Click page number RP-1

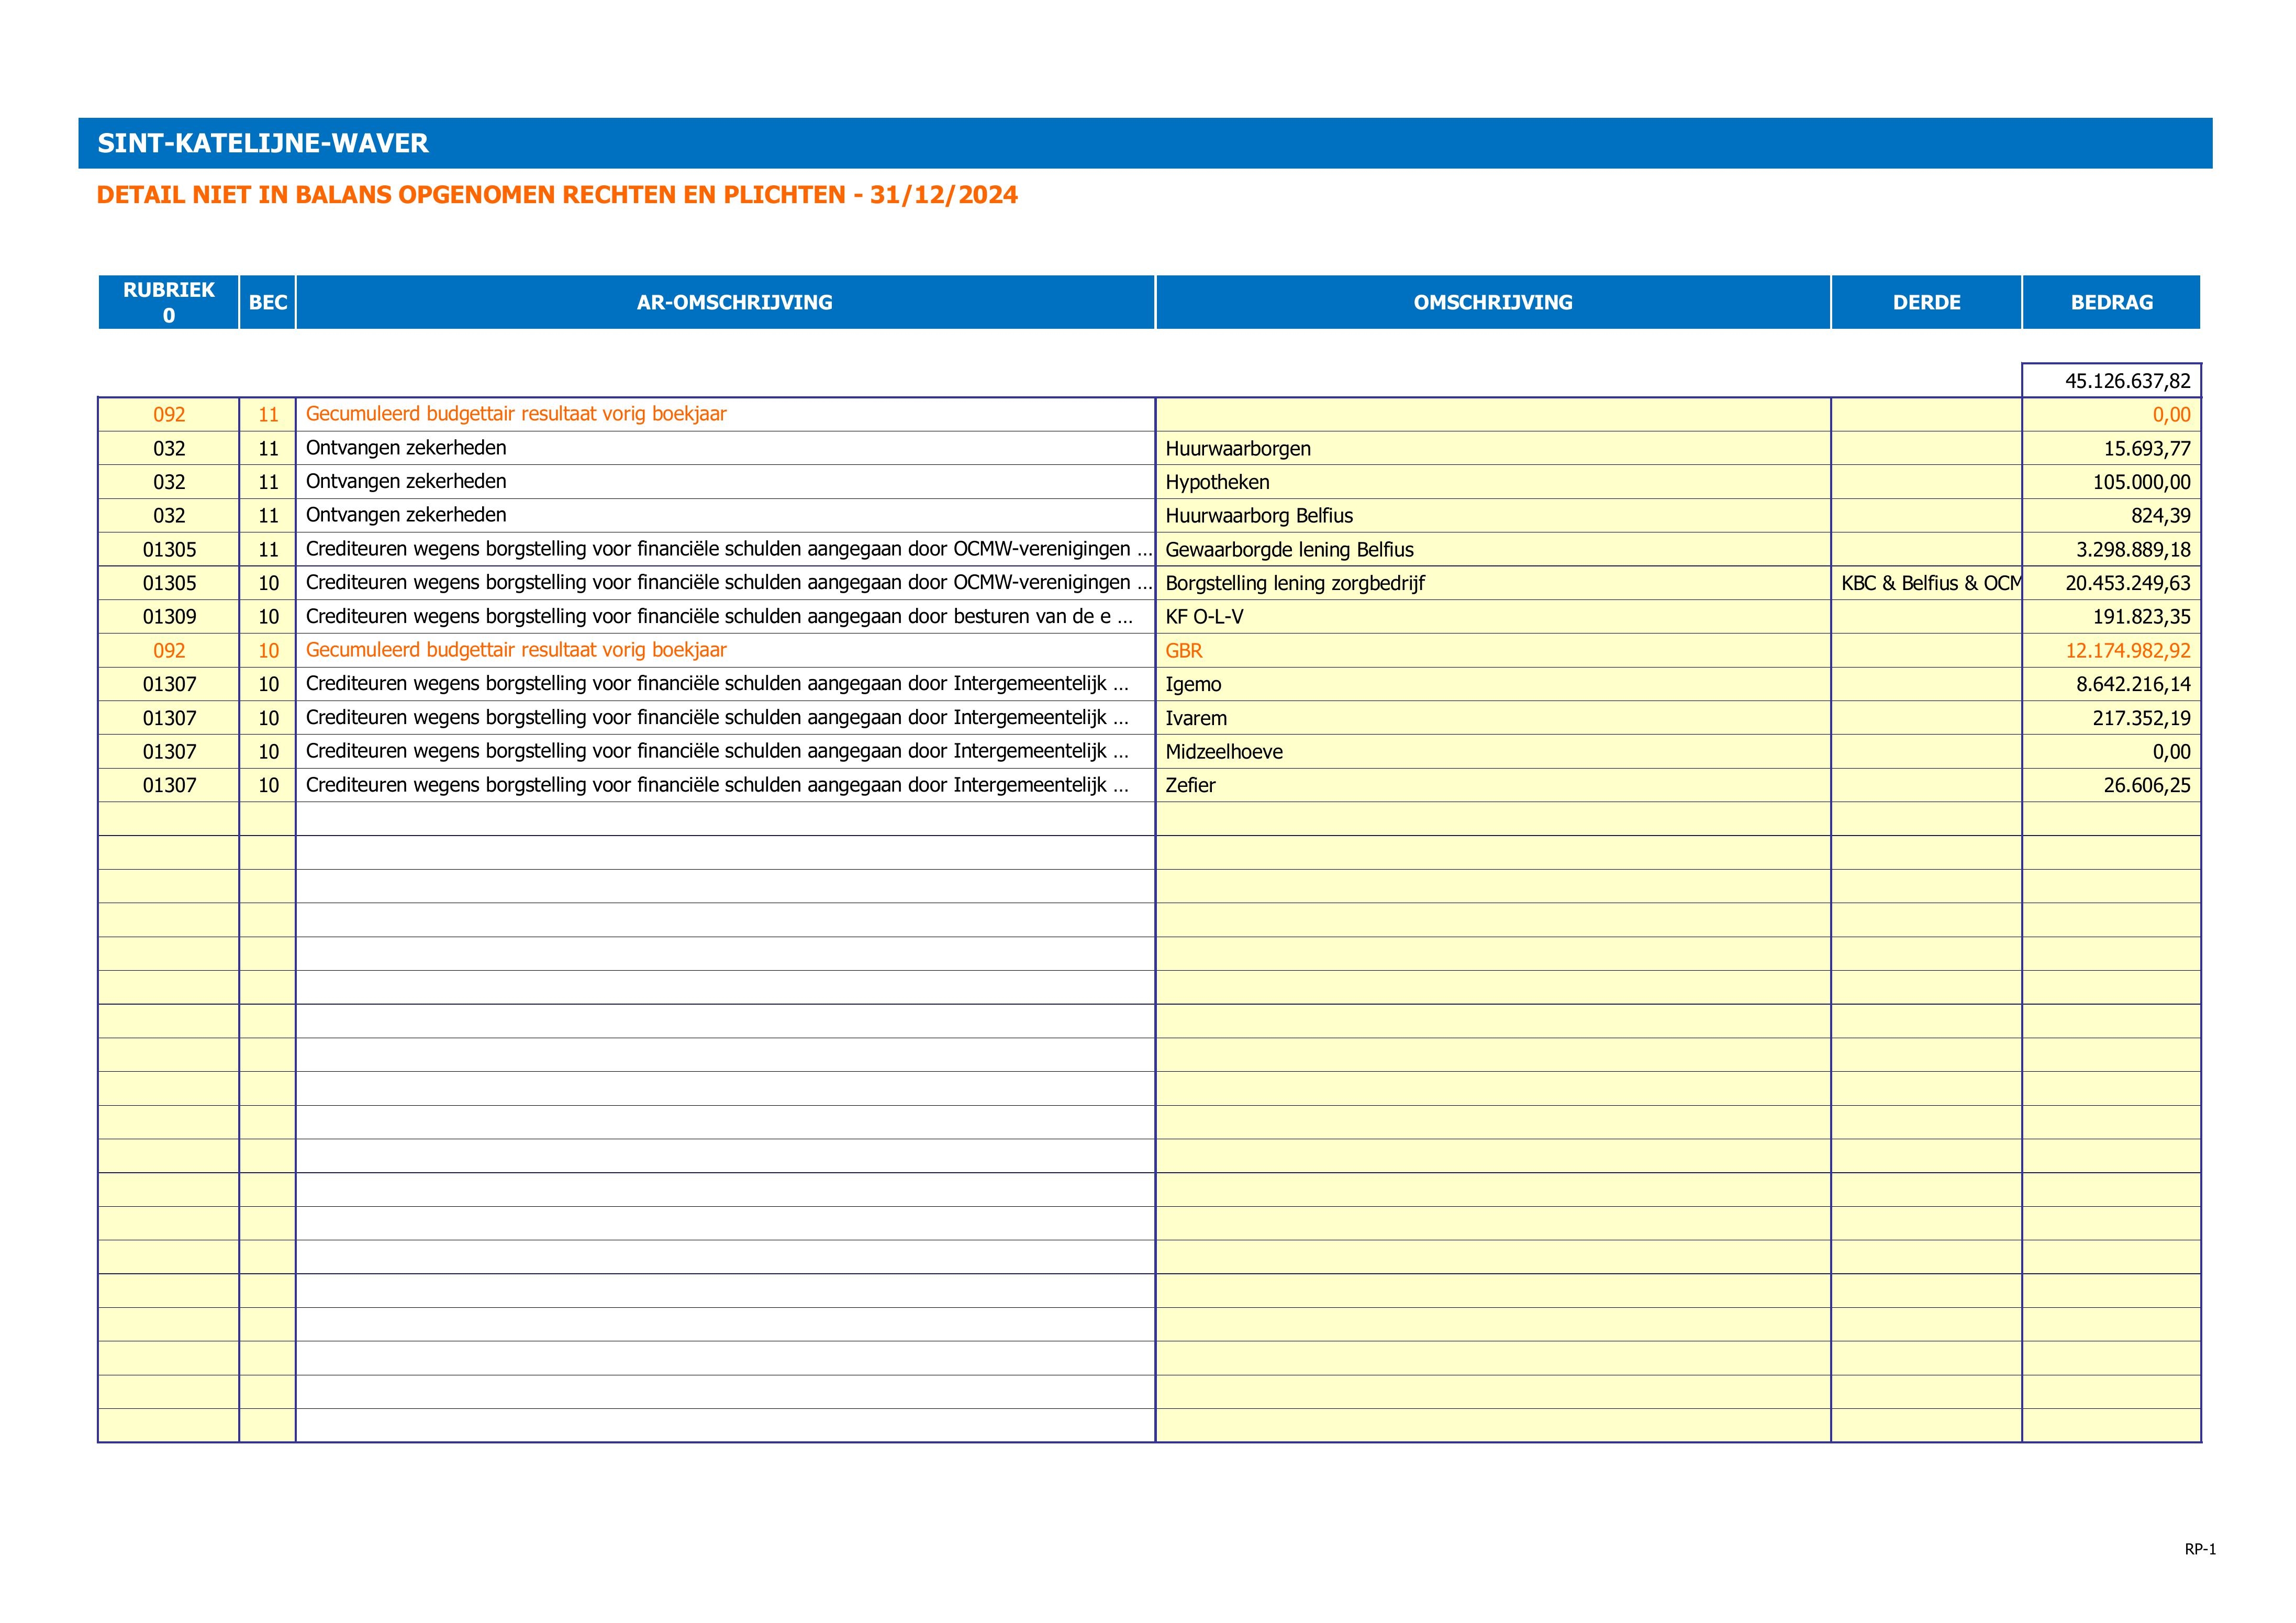(x=2200, y=1549)
